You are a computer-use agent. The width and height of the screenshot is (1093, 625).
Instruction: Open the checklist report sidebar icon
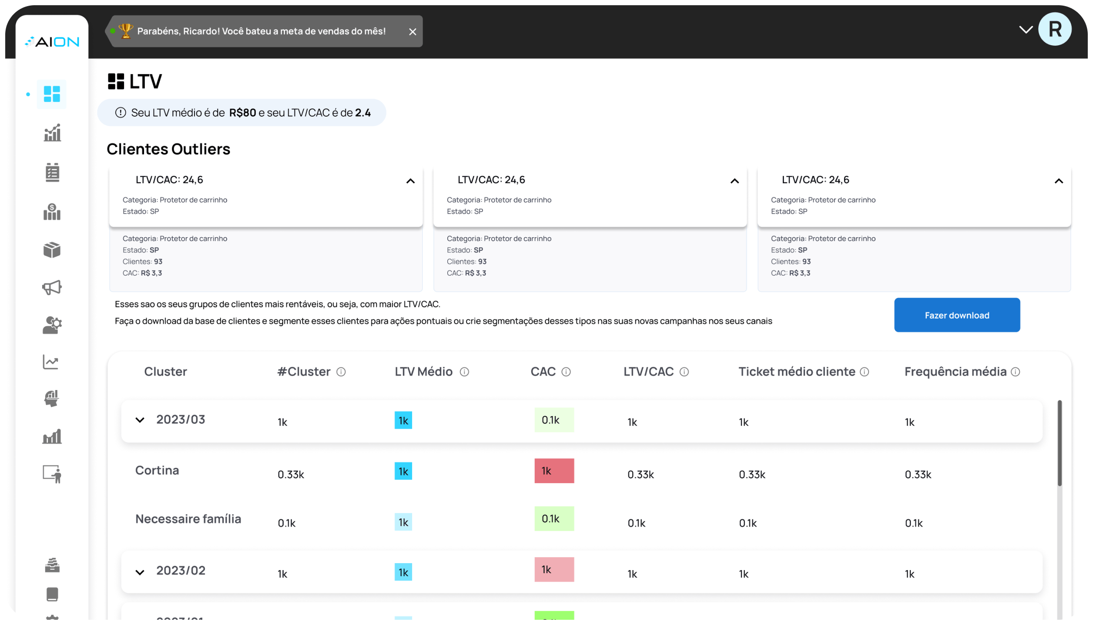click(52, 172)
